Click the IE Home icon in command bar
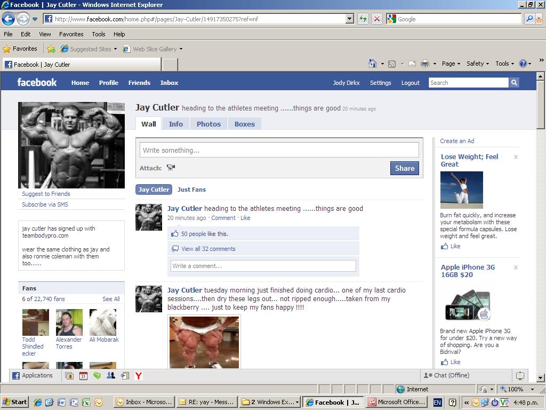Screen dimensions: 546x410 373,64
